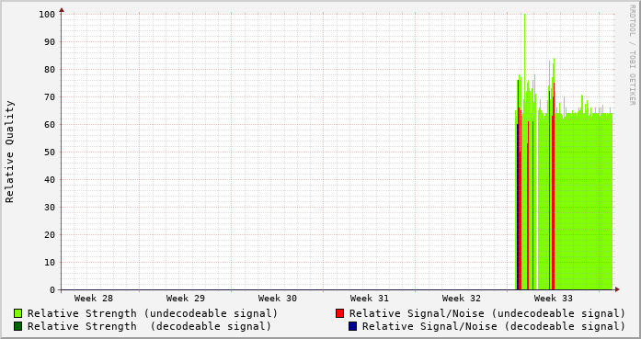
Task: Click the light green undecodeable strength swatch
Action: [18, 313]
